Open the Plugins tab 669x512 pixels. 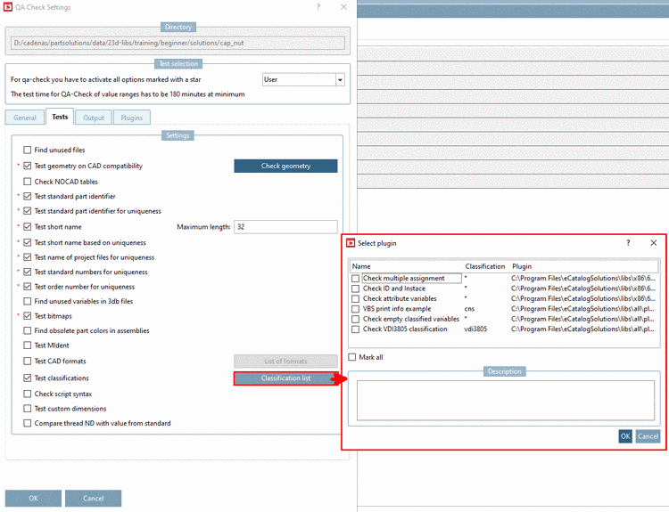click(131, 118)
